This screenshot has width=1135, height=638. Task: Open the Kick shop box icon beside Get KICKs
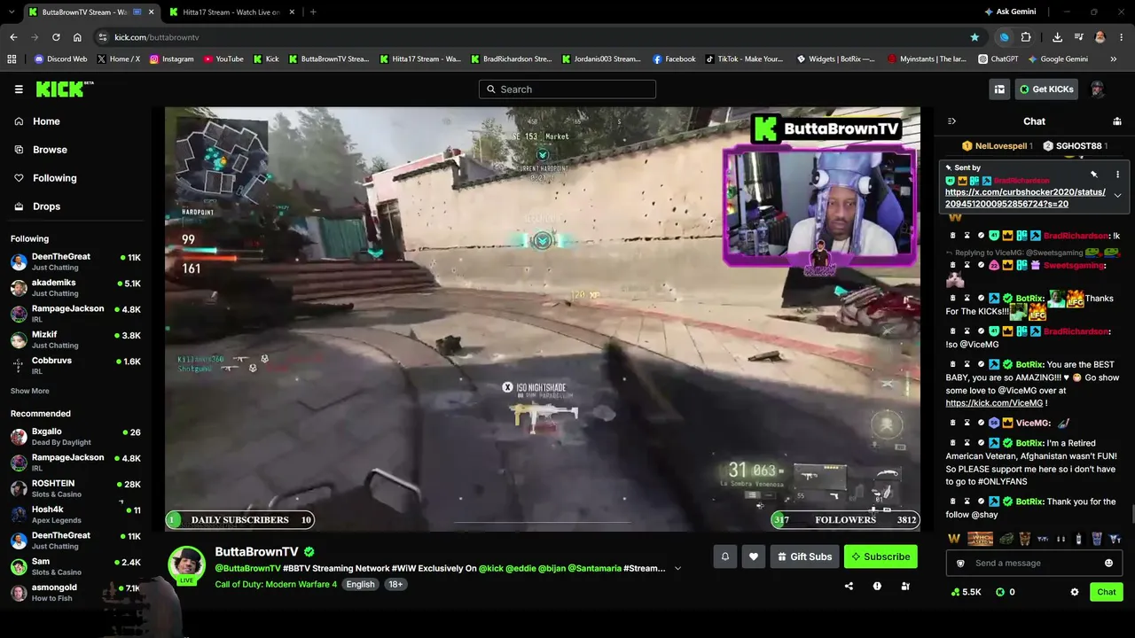[x=999, y=89]
